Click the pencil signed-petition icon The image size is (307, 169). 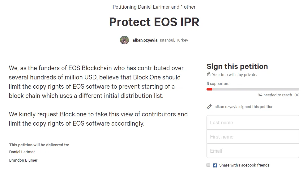pyautogui.click(x=209, y=107)
